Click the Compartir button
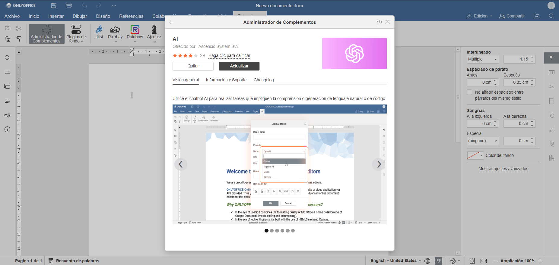 [x=512, y=16]
